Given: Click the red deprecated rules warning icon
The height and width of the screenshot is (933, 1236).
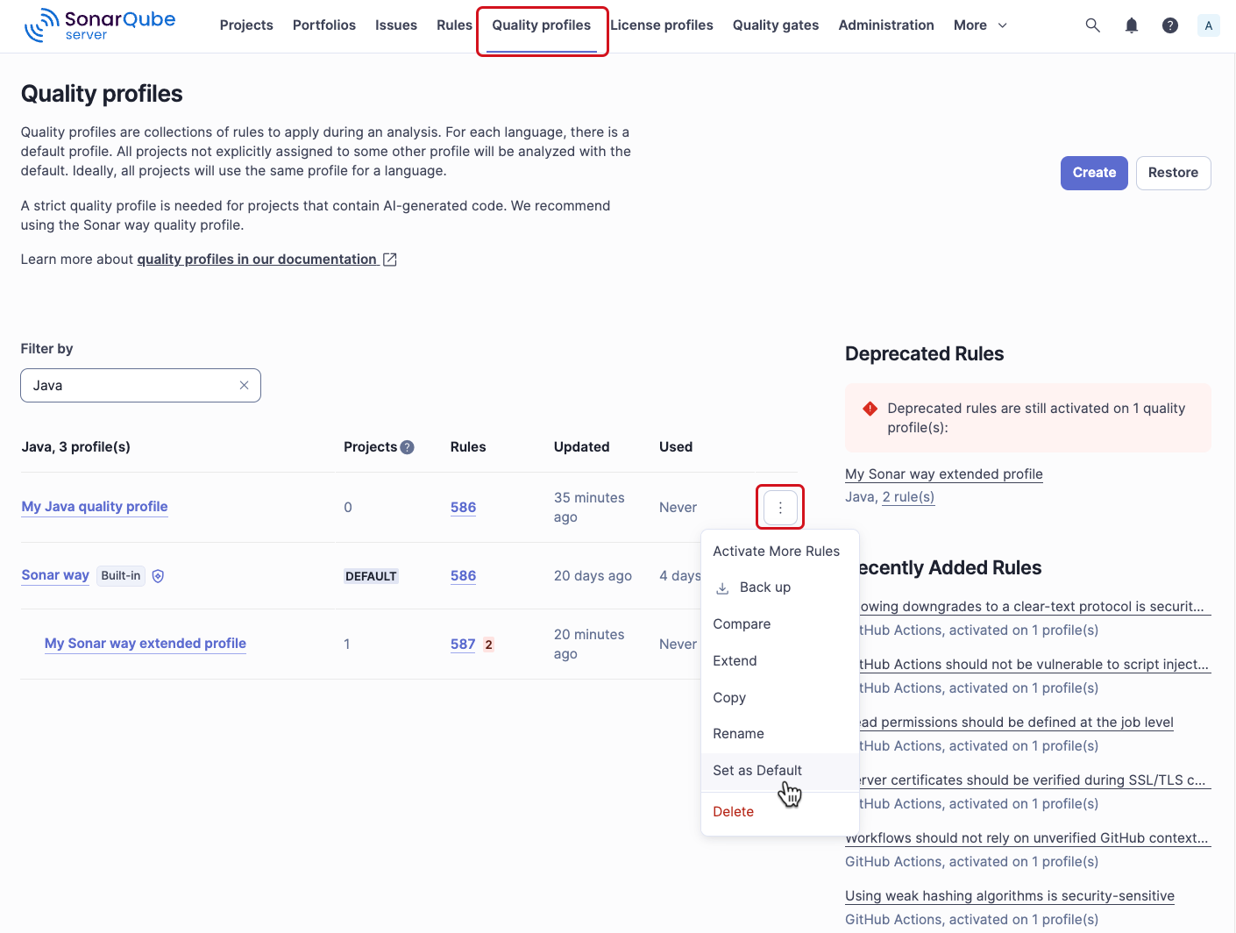Looking at the screenshot, I should click(870, 409).
